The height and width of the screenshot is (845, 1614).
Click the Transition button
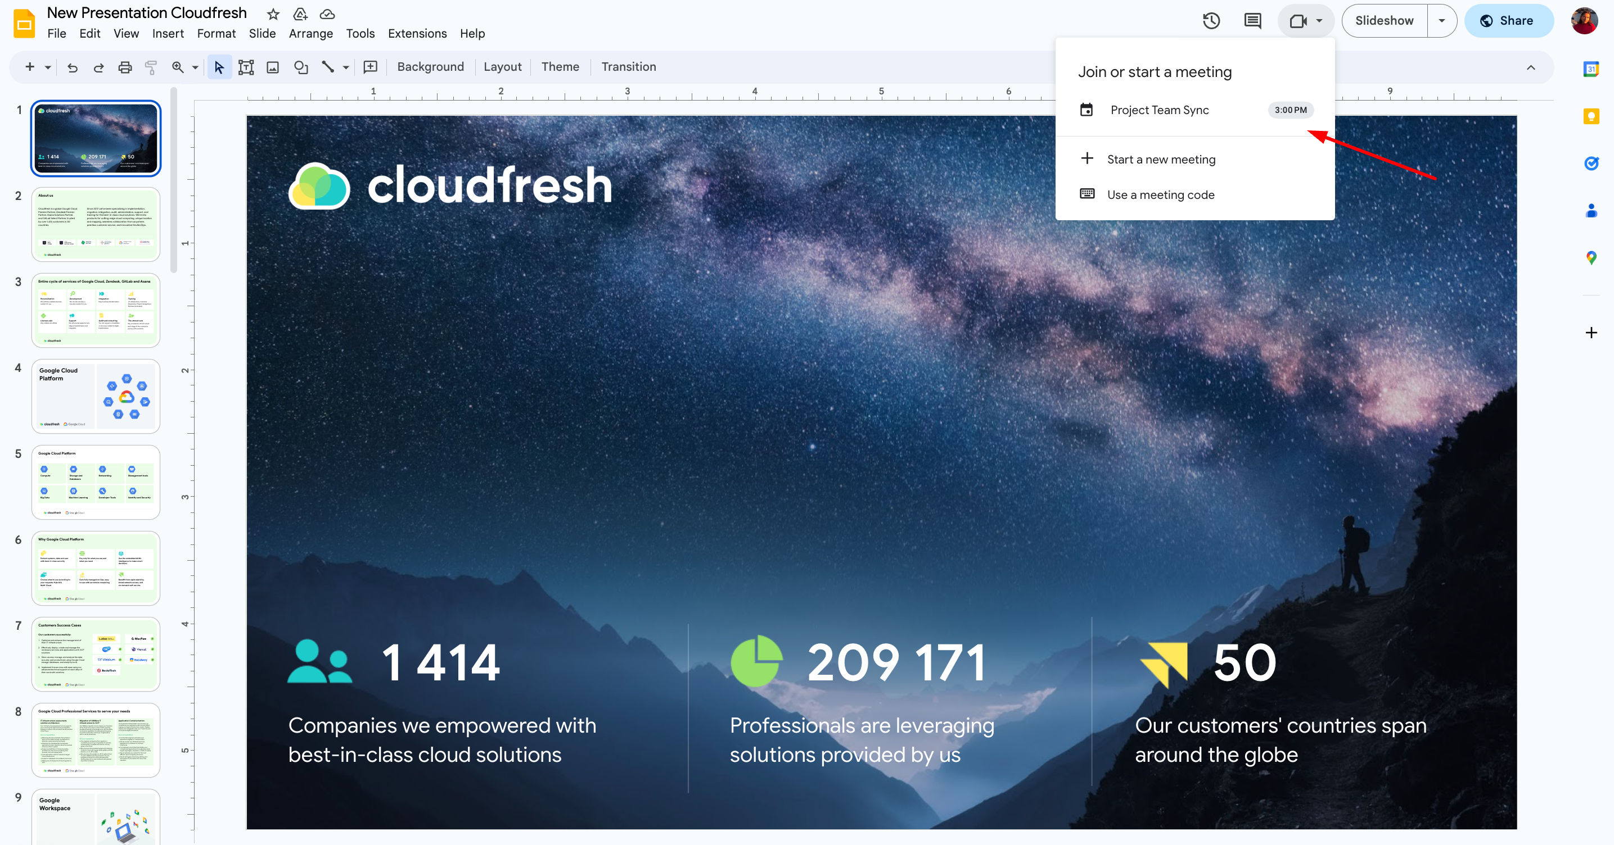pos(628,67)
